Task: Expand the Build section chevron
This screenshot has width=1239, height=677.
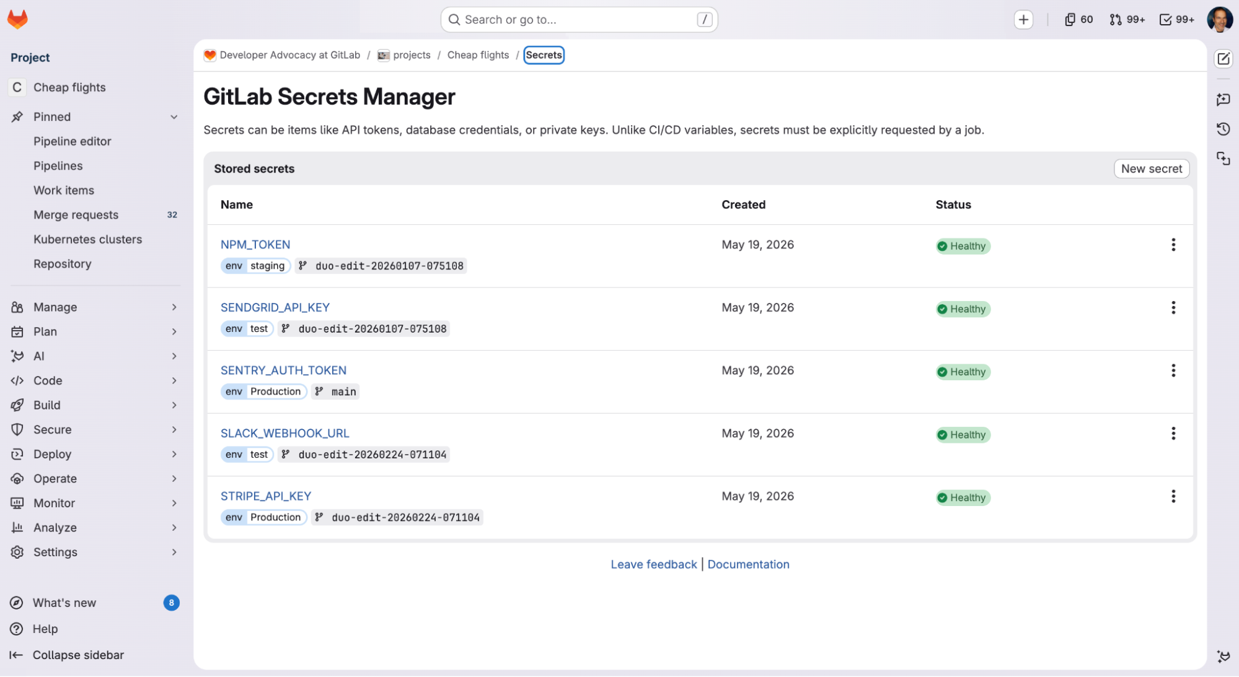Action: pos(174,405)
